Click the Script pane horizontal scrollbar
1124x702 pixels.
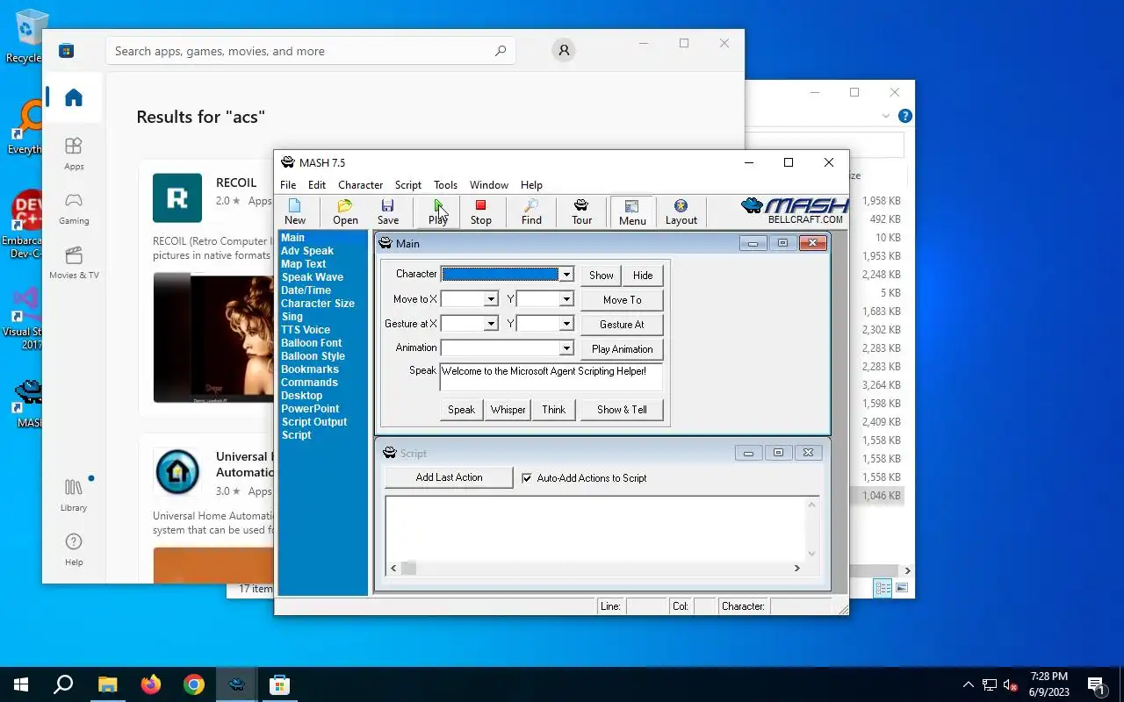tap(594, 569)
